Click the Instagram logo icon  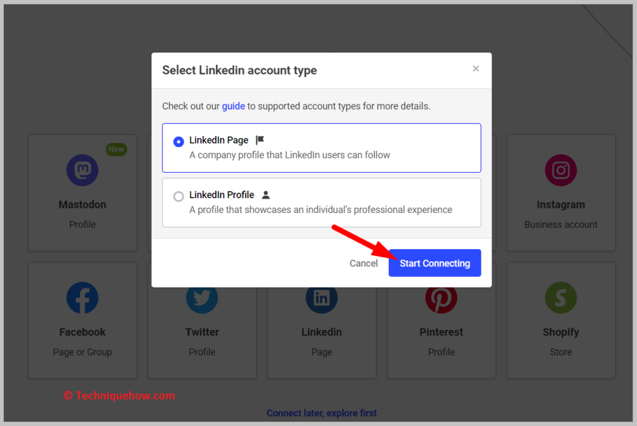[x=560, y=170]
